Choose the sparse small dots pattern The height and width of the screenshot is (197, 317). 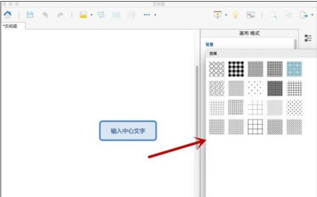tap(255, 88)
